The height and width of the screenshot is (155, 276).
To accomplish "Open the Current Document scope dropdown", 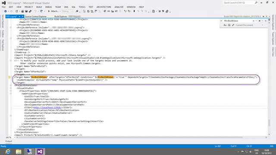I will point(263,25).
